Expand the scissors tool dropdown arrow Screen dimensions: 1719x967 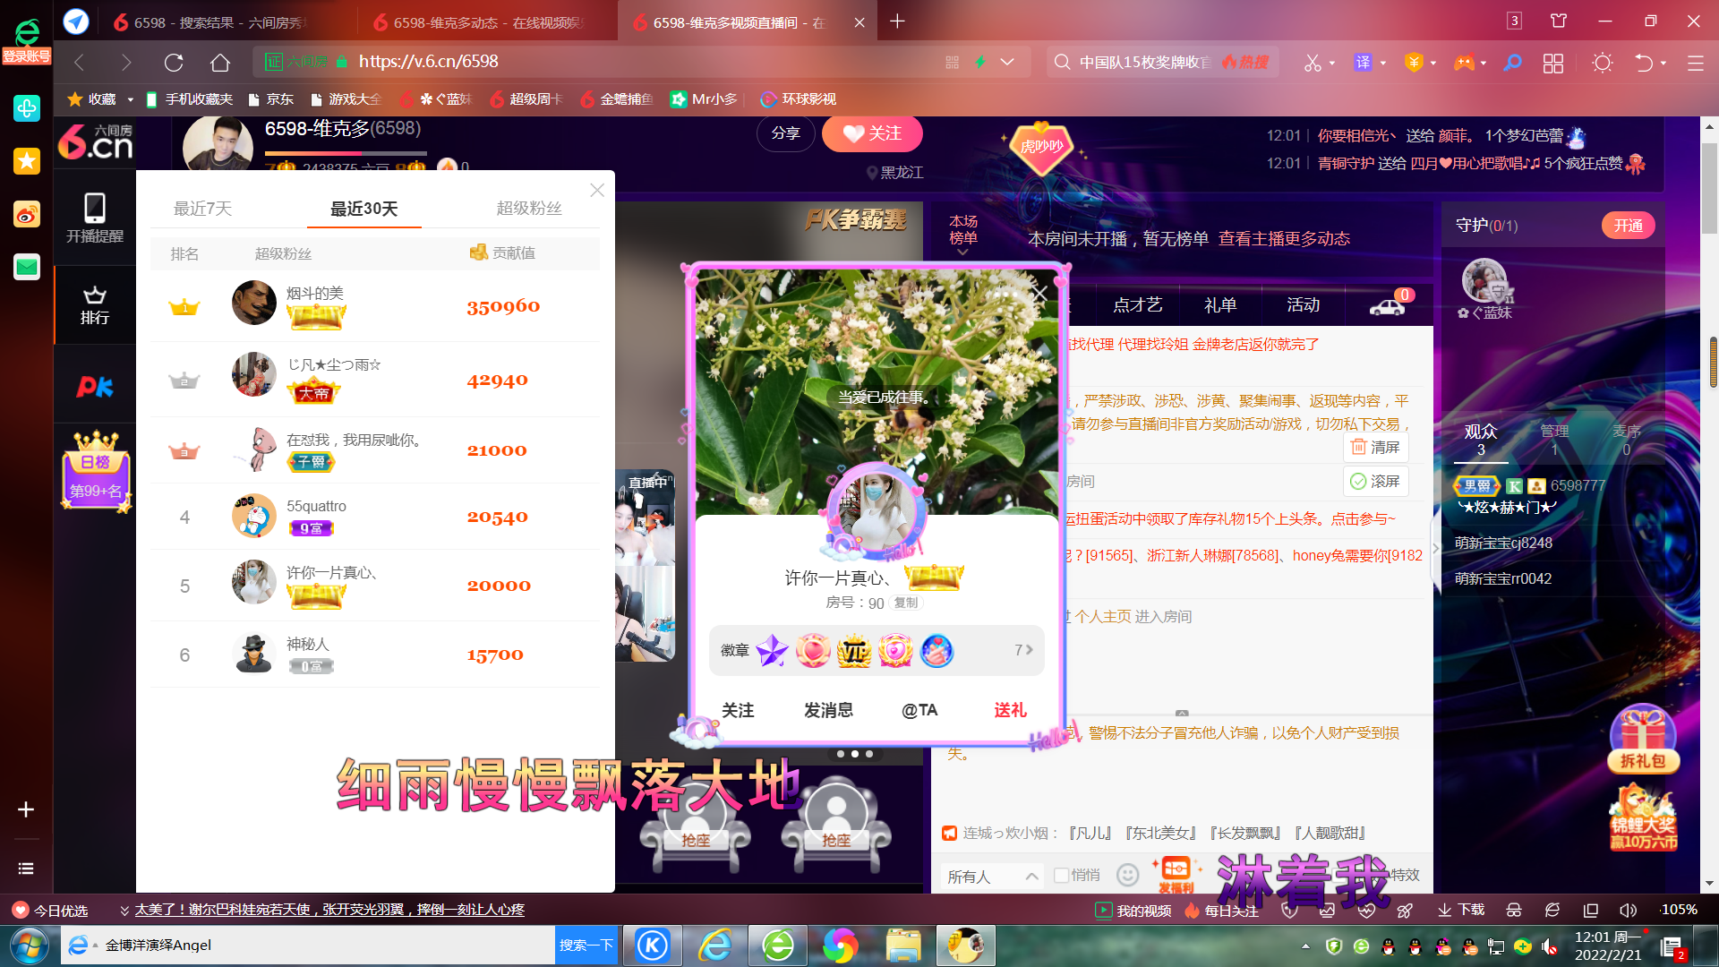coord(1332,63)
